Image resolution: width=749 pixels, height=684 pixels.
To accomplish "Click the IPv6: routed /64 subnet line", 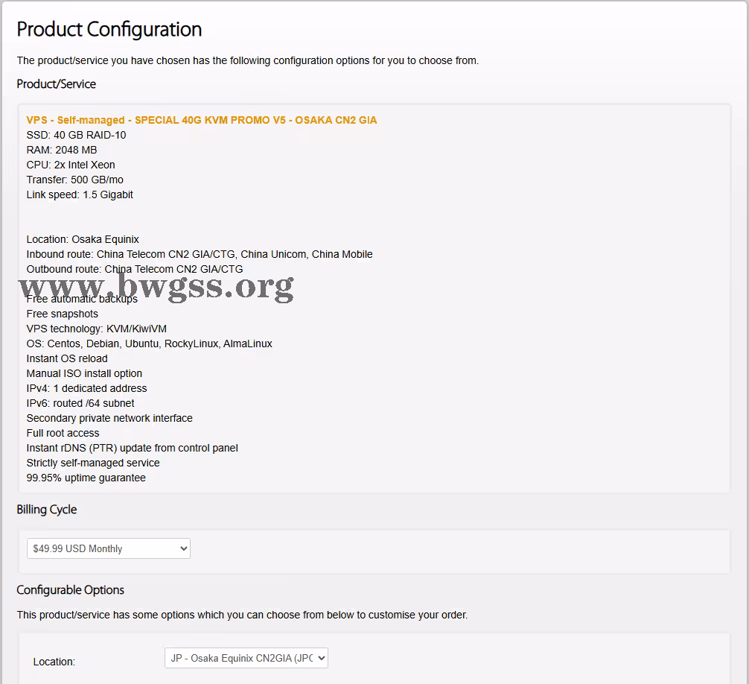I will coord(80,403).
